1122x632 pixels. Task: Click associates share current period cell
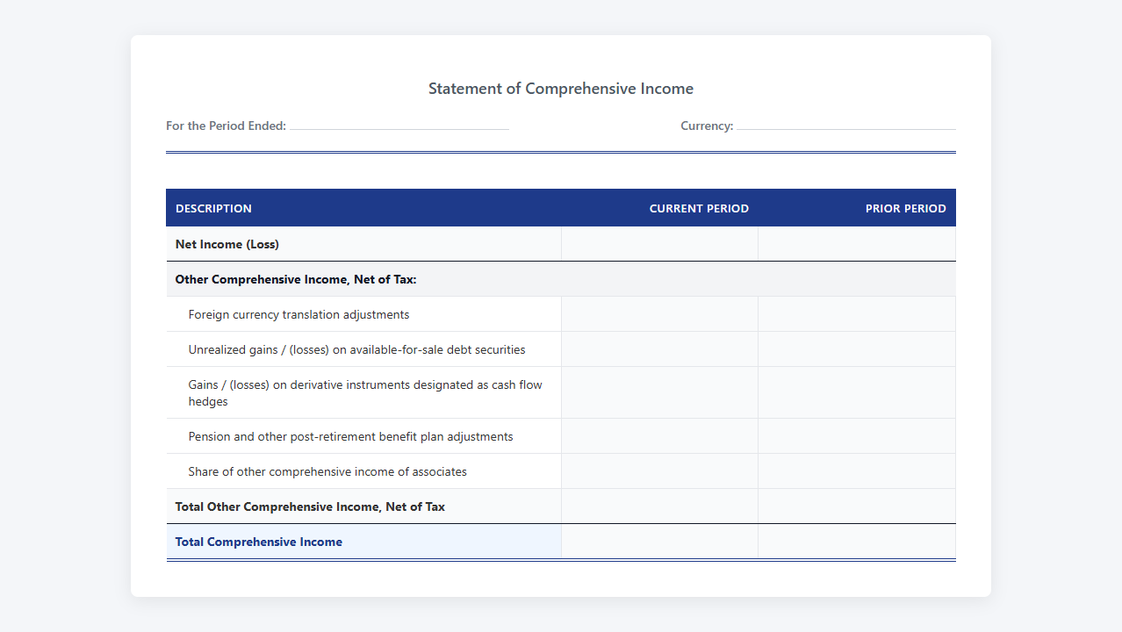tap(660, 471)
